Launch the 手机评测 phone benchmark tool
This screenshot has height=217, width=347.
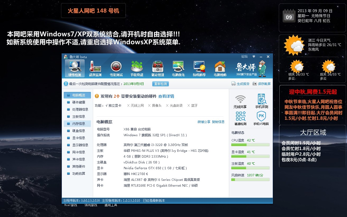coord(262,101)
